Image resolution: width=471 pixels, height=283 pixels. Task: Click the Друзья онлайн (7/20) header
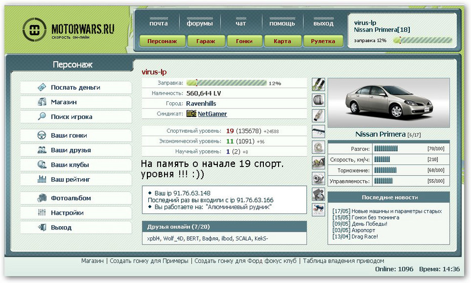click(224, 227)
